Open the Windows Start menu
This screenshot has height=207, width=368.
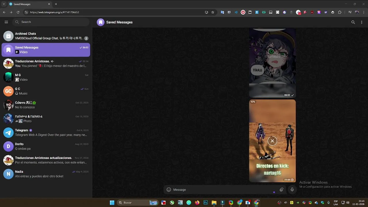[112, 203]
